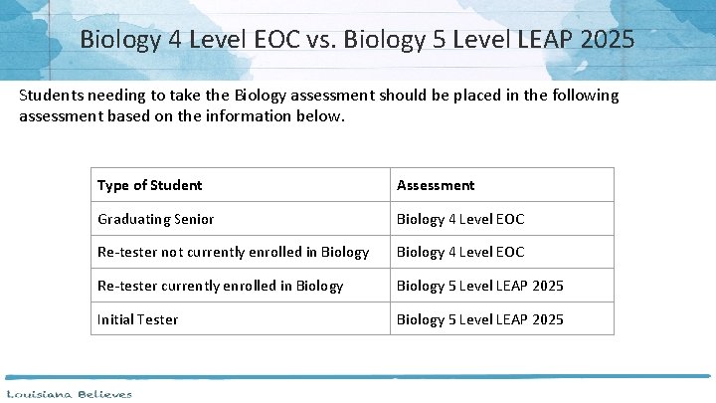Click the phrase 'assessment based on the information below'

click(x=183, y=115)
